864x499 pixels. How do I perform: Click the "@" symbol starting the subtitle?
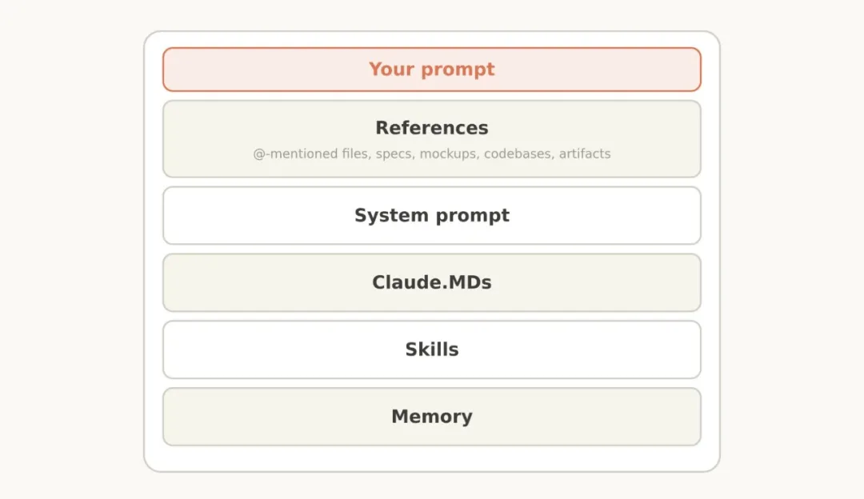pyautogui.click(x=258, y=154)
